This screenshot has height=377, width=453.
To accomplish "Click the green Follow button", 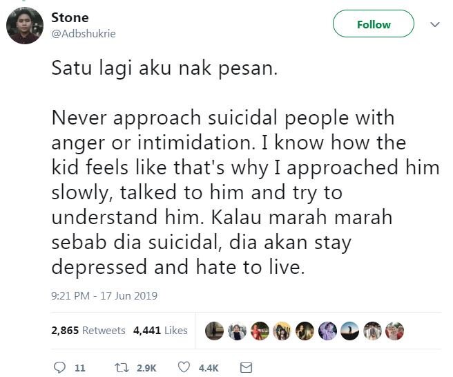I will click(x=374, y=24).
